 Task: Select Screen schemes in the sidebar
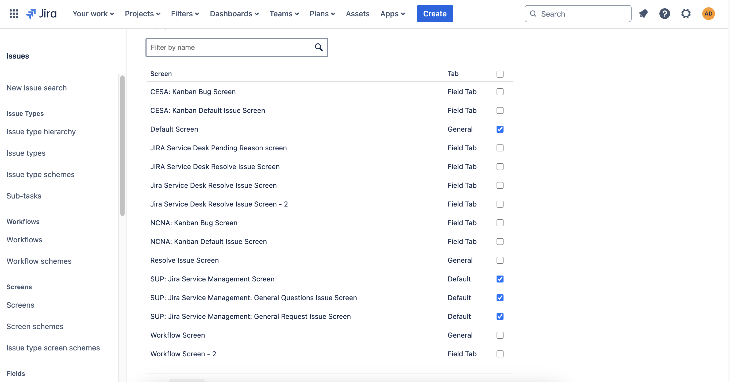point(35,326)
